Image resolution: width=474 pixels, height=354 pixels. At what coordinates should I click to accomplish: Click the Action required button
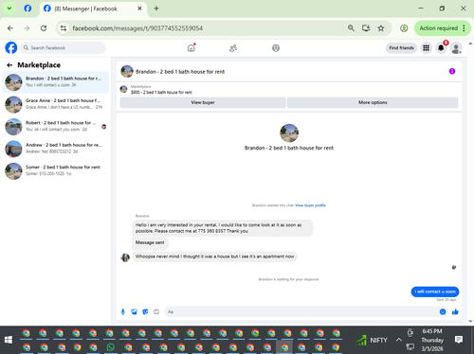pyautogui.click(x=439, y=28)
